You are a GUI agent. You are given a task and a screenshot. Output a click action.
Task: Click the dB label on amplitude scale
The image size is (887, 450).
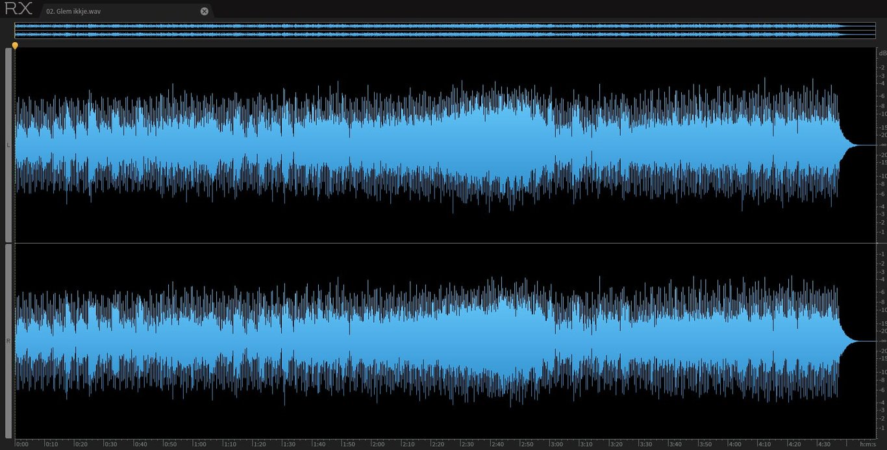(x=882, y=53)
